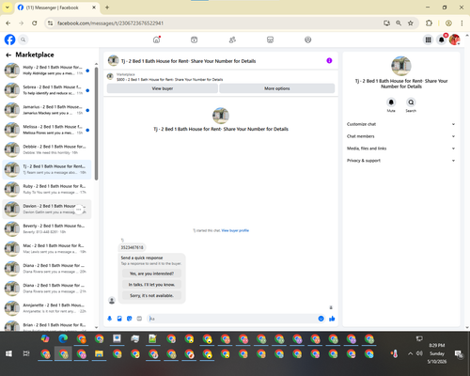
Task: Open a new browser tab
Action: click(x=107, y=8)
